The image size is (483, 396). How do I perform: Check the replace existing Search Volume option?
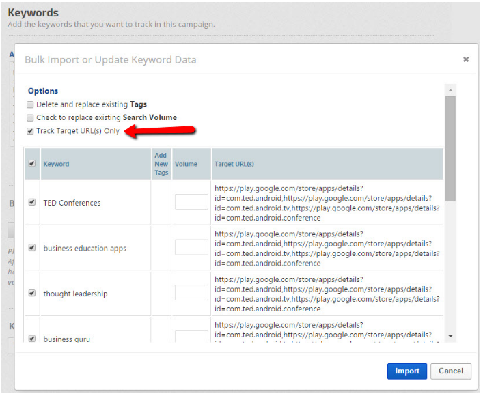tap(30, 117)
